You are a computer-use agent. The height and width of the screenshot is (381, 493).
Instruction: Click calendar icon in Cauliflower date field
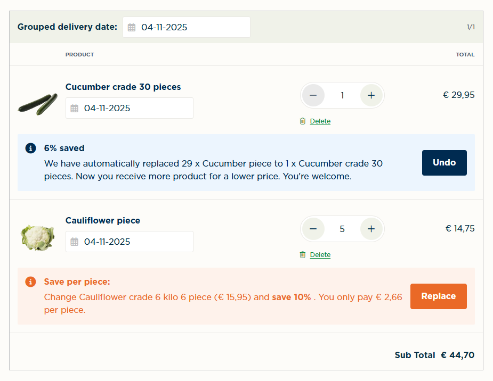point(75,242)
